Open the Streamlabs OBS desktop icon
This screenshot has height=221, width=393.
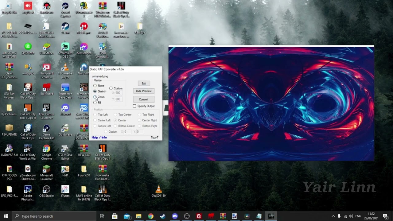(65, 50)
